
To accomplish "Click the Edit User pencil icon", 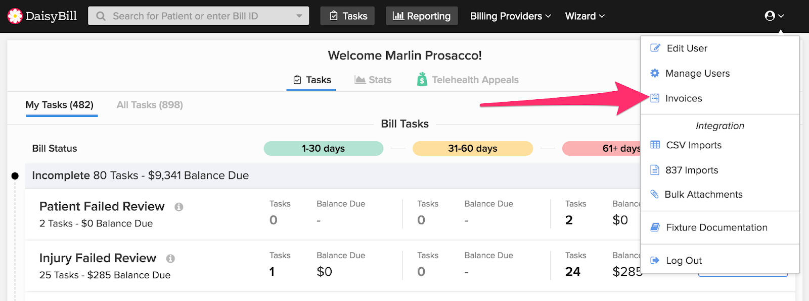I will click(x=655, y=48).
